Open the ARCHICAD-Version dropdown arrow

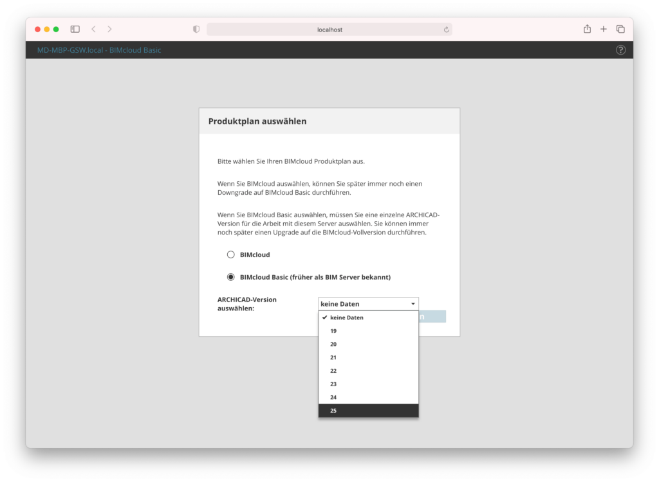414,303
